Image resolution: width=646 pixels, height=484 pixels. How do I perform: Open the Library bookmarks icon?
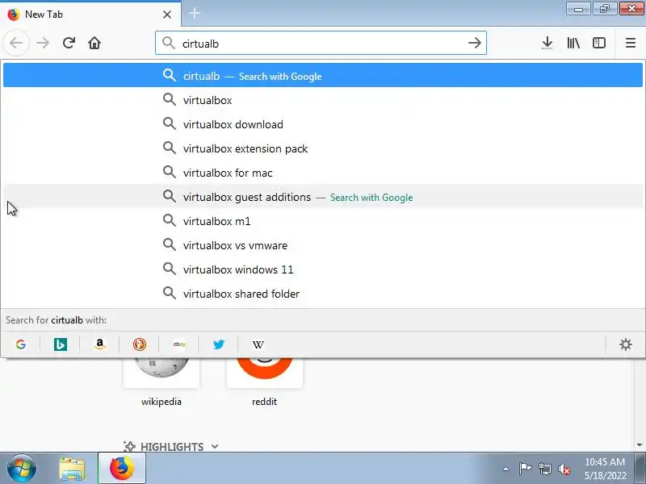point(573,43)
